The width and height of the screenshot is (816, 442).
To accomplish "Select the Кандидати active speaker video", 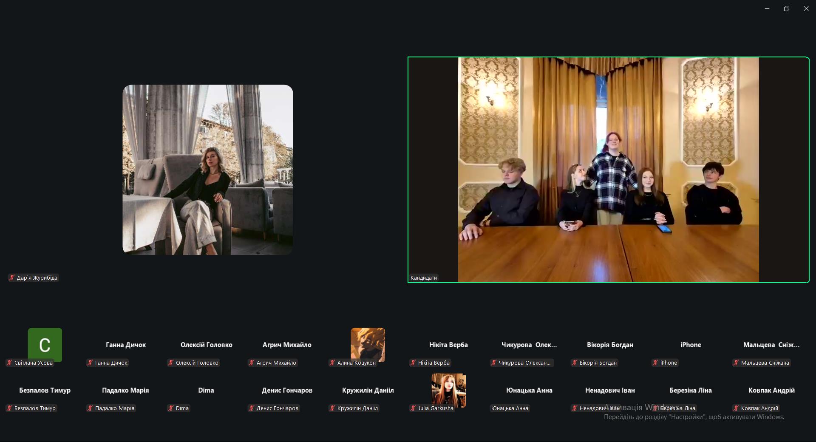I will click(608, 170).
